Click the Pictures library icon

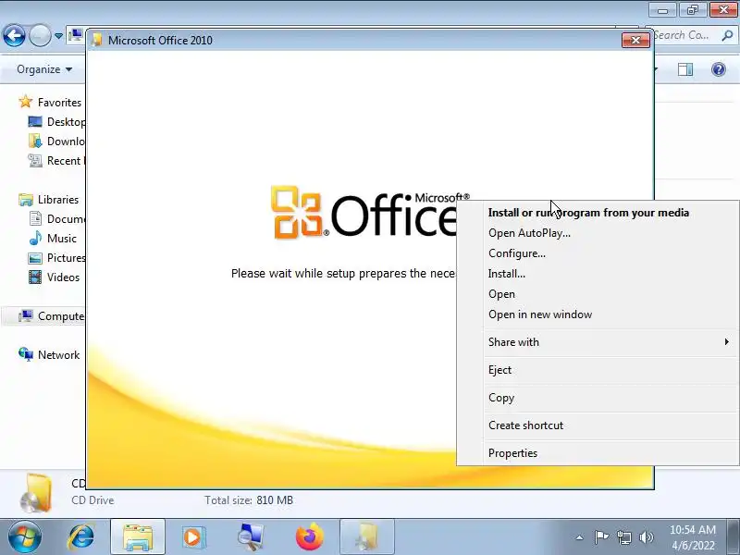pos(35,258)
